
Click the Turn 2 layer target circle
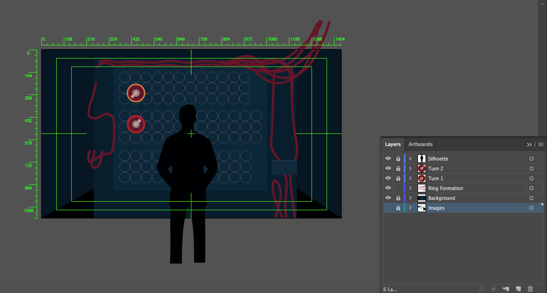point(531,168)
